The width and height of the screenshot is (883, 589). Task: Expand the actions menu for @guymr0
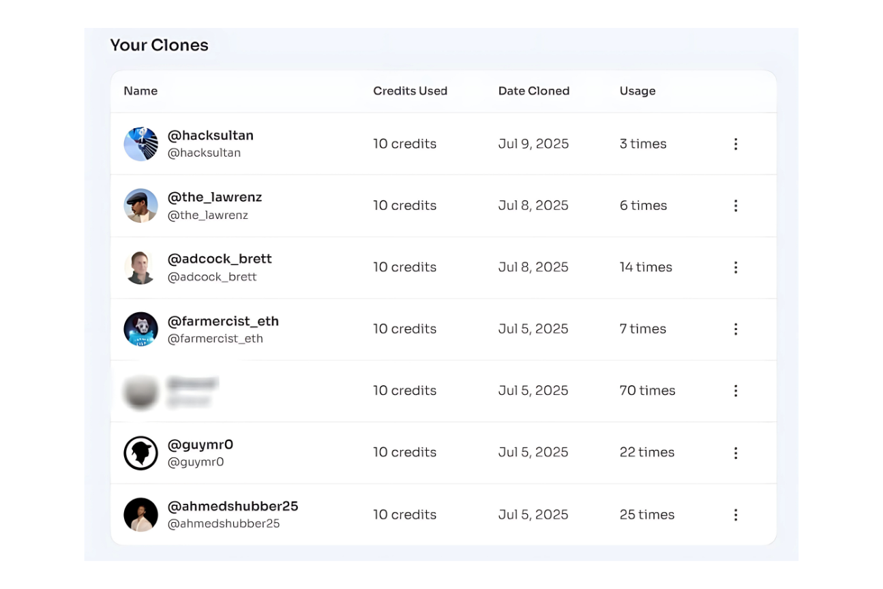pyautogui.click(x=735, y=453)
